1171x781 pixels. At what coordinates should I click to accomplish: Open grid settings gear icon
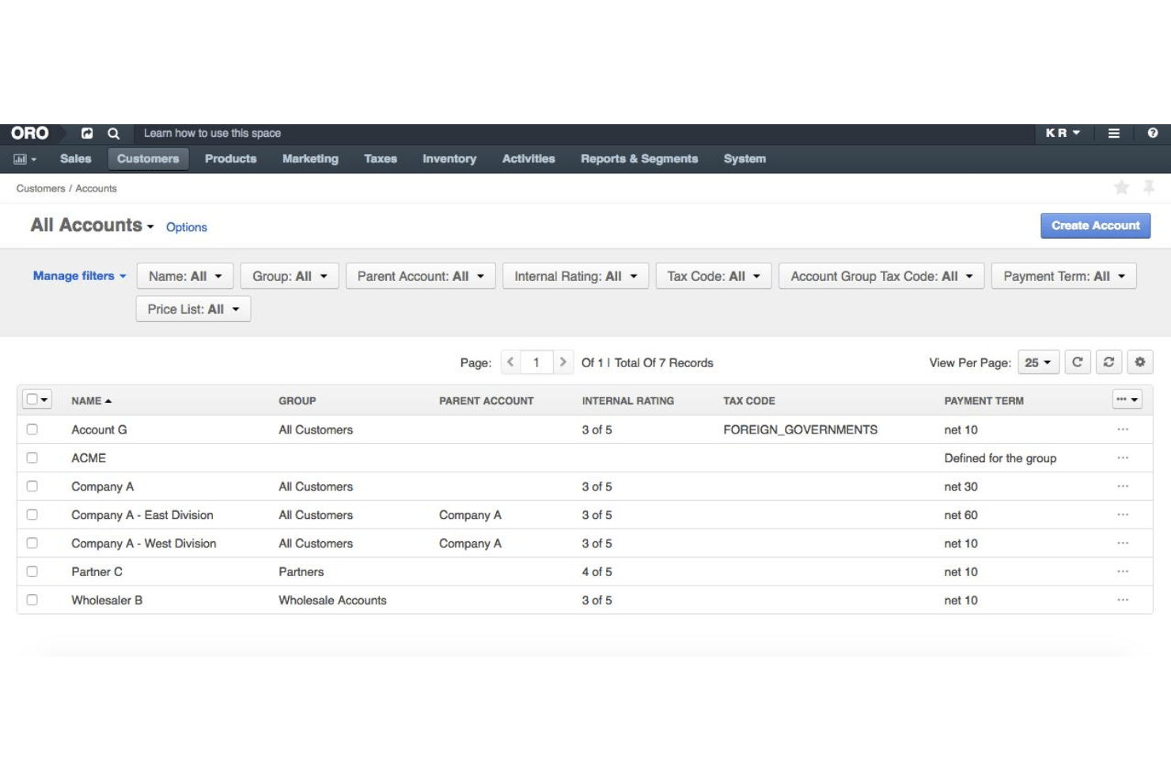tap(1139, 362)
